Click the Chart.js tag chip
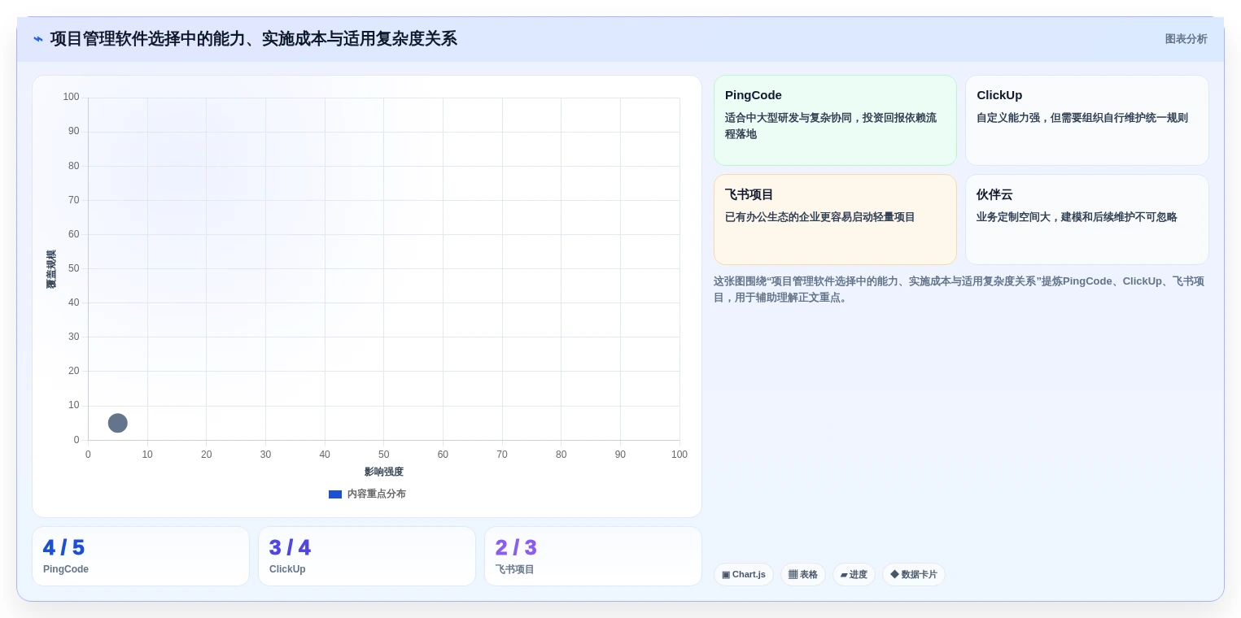The width and height of the screenshot is (1241, 618). (744, 575)
